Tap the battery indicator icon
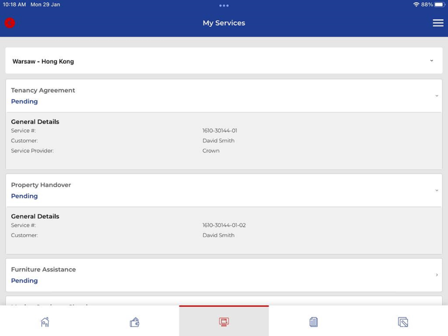Image resolution: width=448 pixels, height=336 pixels. point(439,4)
